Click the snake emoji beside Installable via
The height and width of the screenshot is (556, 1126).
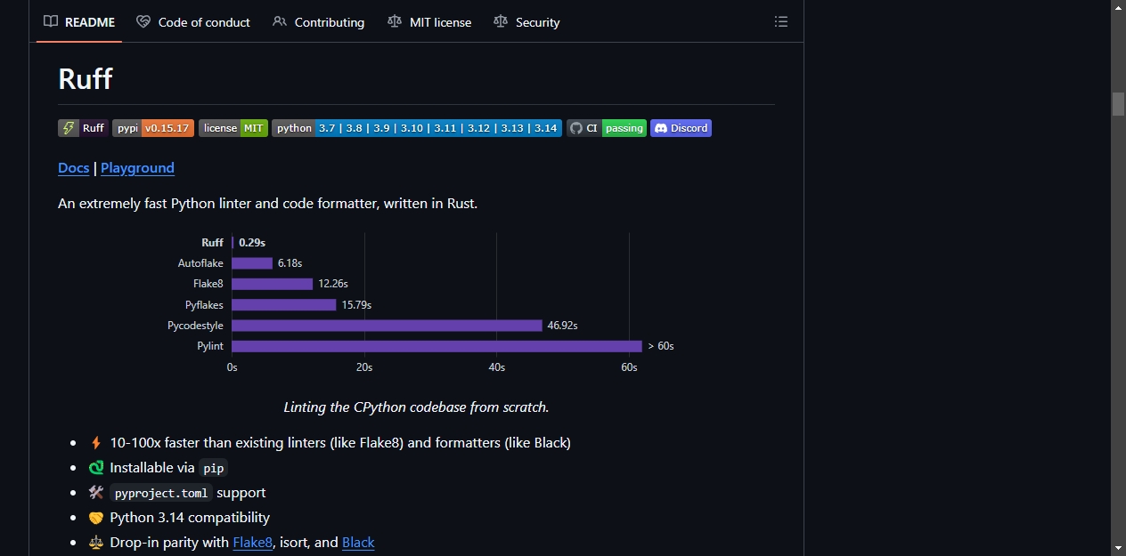(96, 467)
